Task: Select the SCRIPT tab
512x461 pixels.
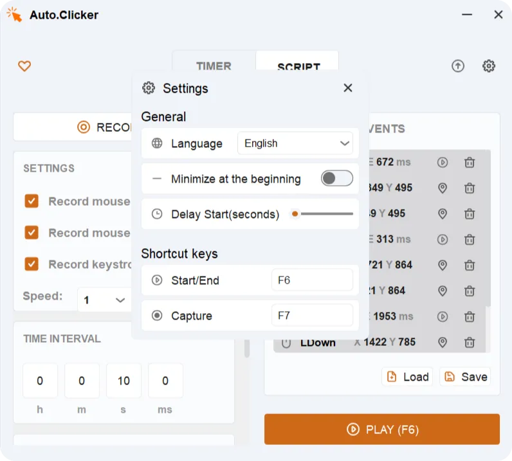Action: pyautogui.click(x=298, y=66)
